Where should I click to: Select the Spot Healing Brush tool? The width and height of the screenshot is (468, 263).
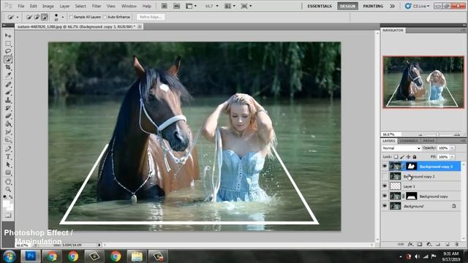pos(8,85)
